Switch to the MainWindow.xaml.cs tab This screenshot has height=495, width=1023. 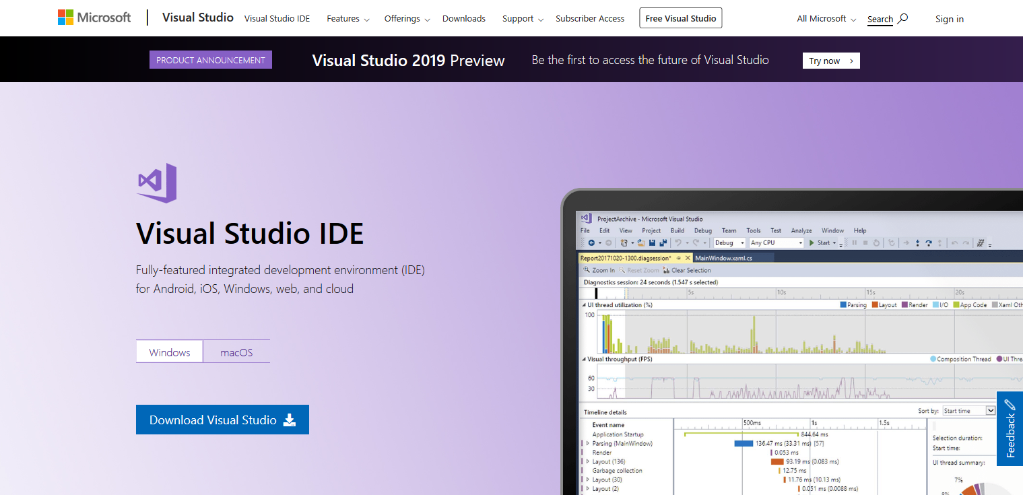725,258
